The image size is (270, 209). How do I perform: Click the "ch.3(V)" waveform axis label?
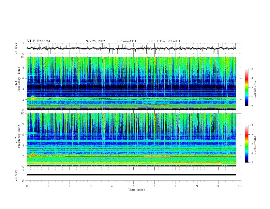pos(16,175)
